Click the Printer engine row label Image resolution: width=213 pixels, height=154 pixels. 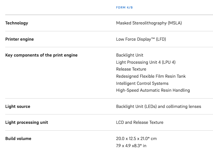point(19,39)
